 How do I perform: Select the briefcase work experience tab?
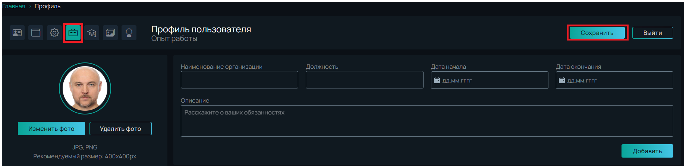tap(73, 33)
